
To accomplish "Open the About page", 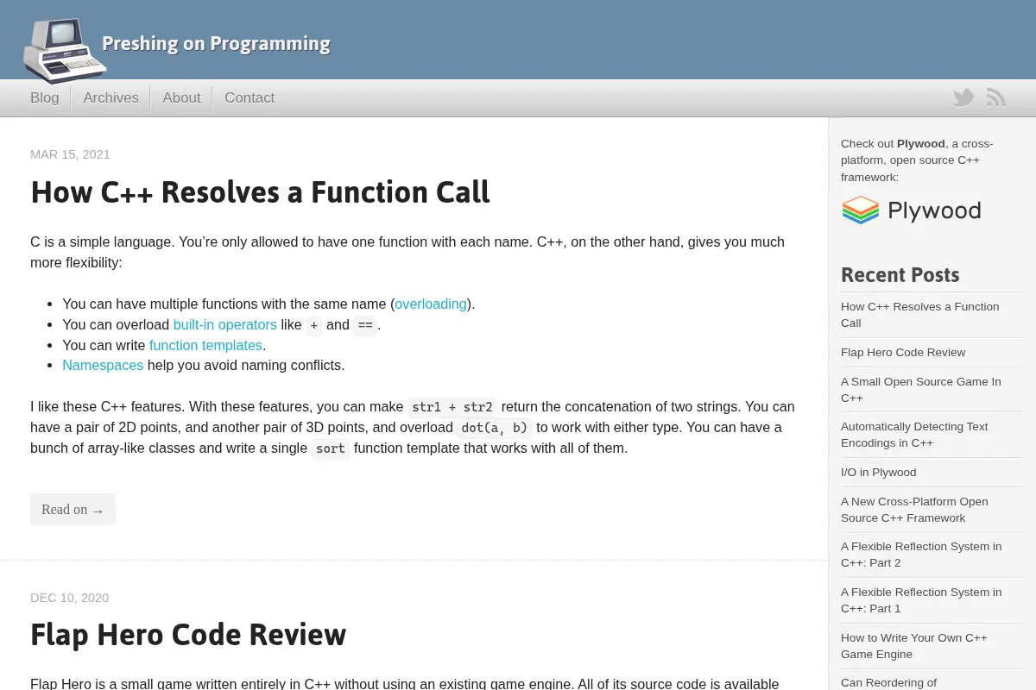I will point(181,97).
